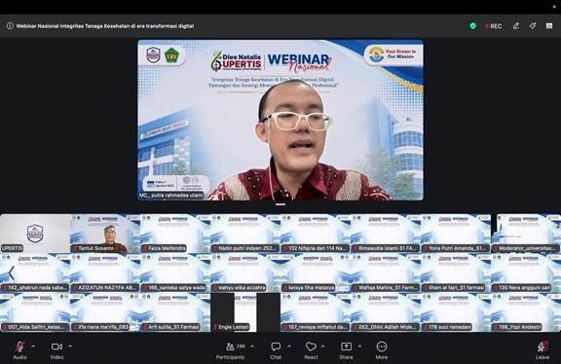Click the MC_ putra rahmadea utami name label
The image size is (561, 364).
coord(171,196)
